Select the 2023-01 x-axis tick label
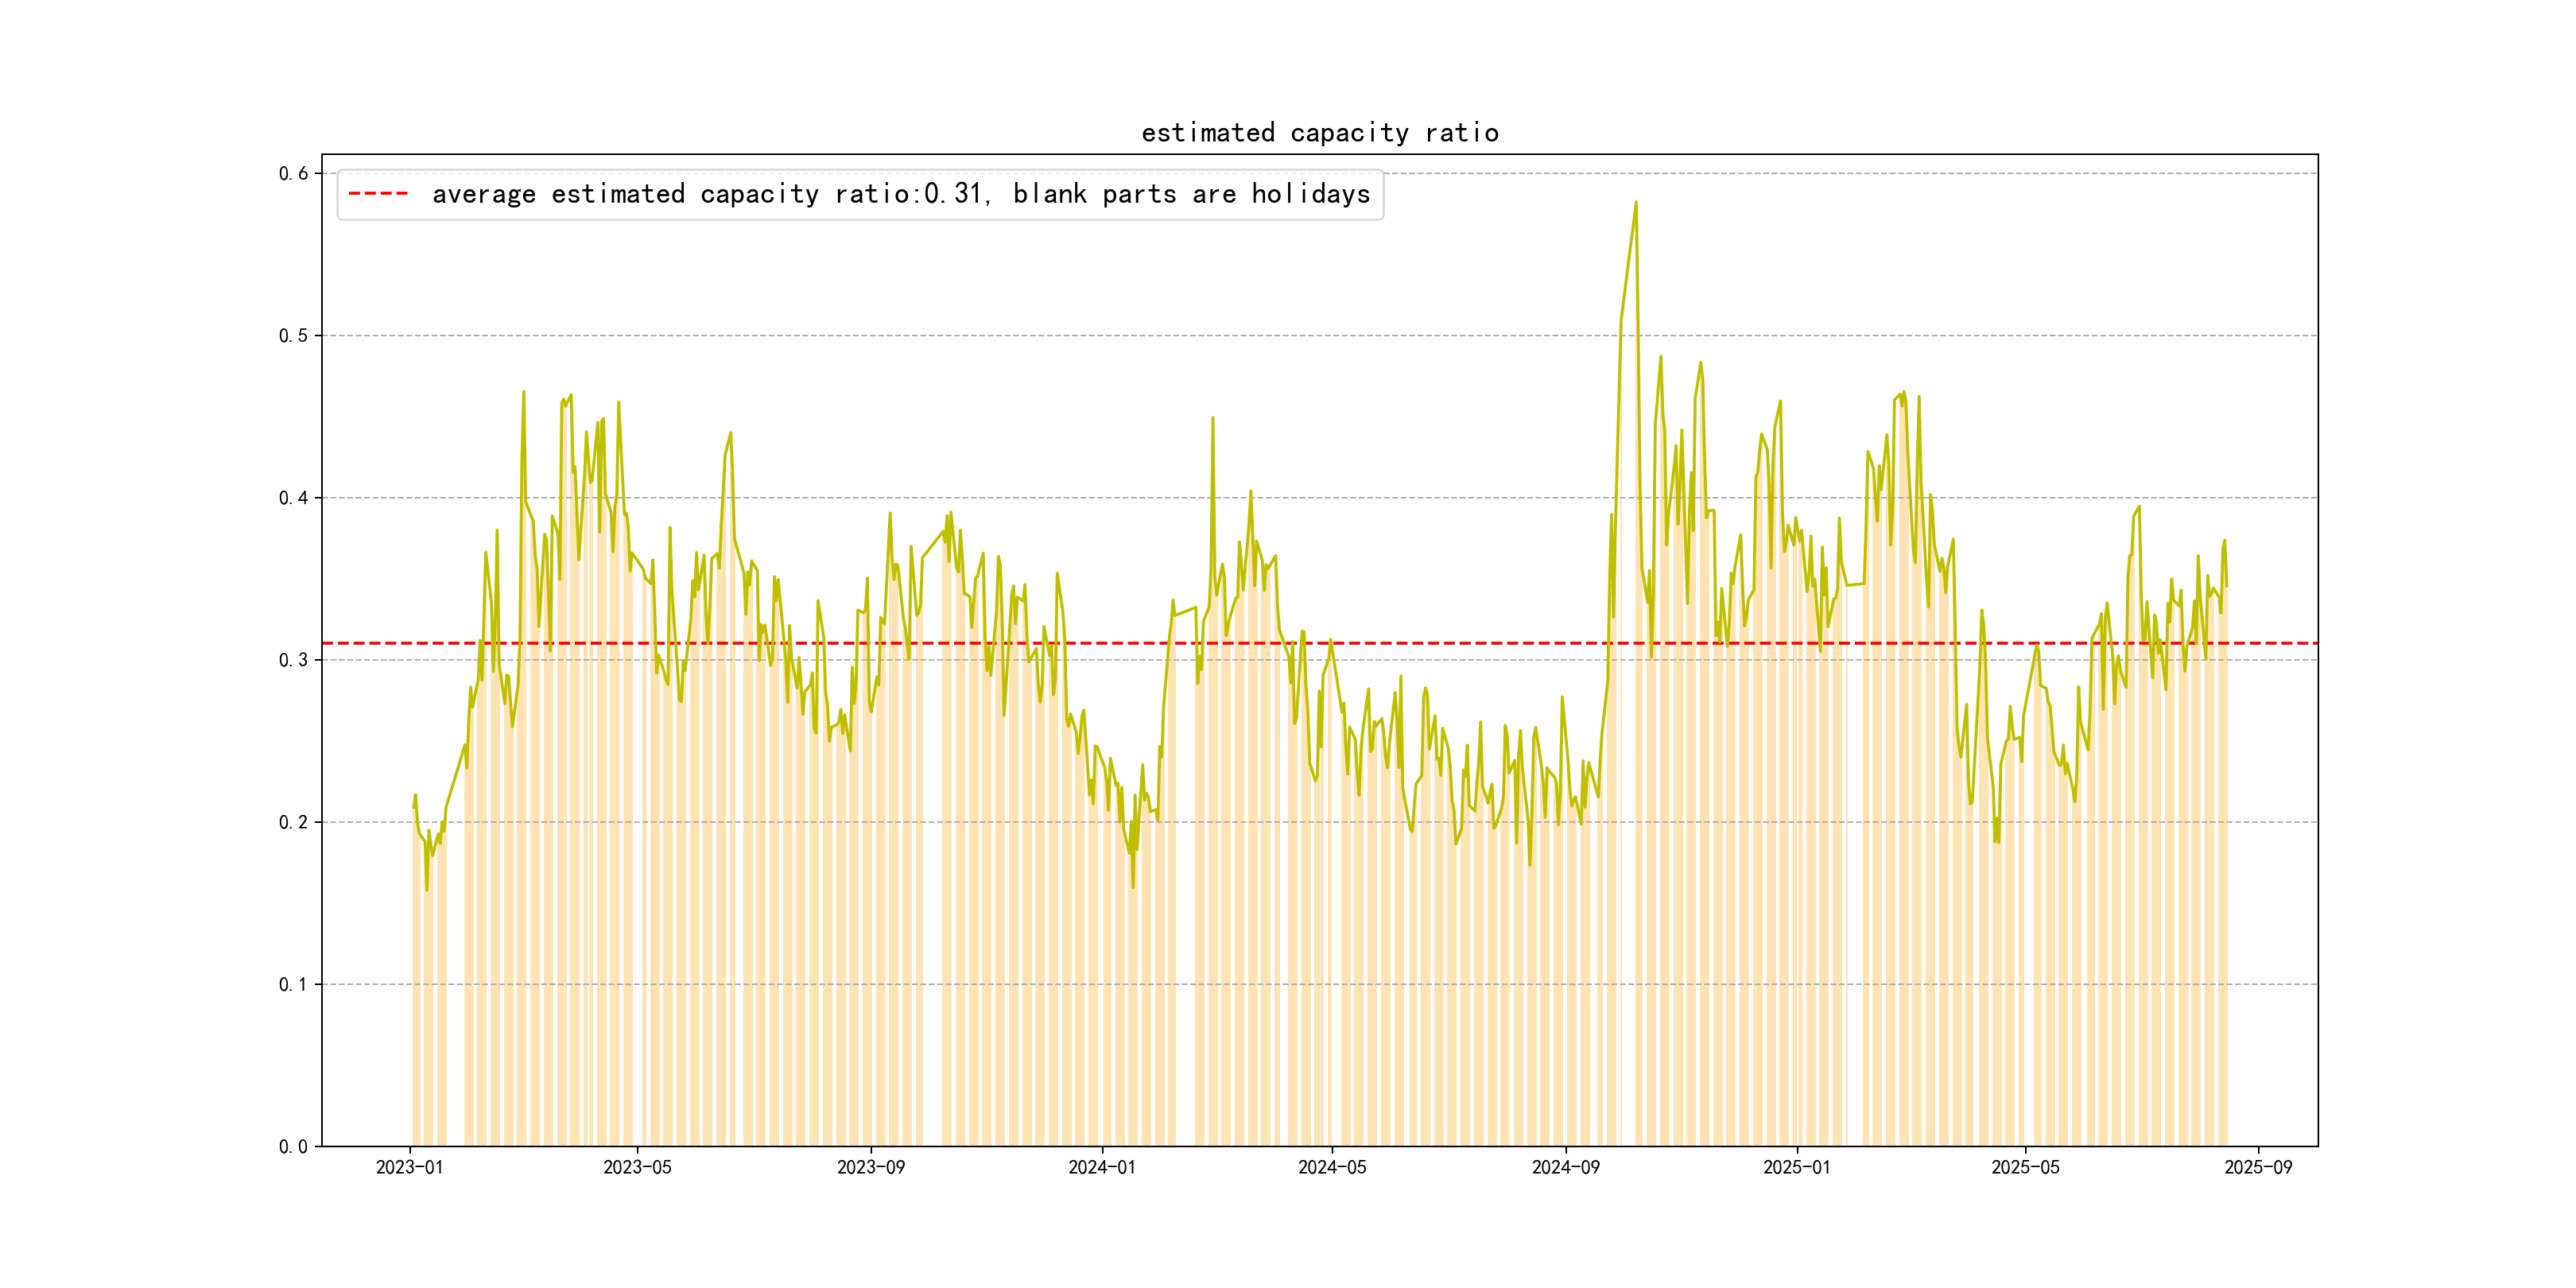Viewport: 2576px width, 1288px height. (409, 1167)
